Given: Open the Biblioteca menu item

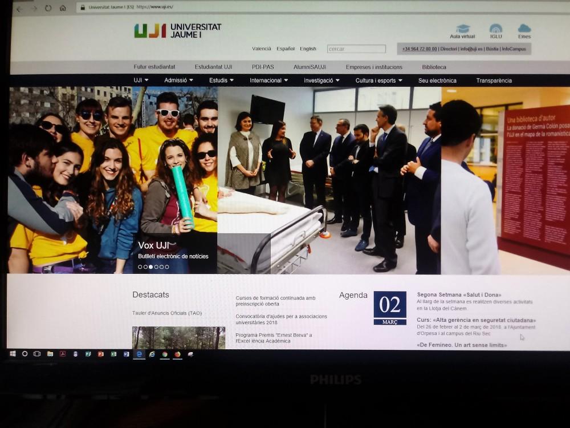Looking at the screenshot, I should [434, 67].
